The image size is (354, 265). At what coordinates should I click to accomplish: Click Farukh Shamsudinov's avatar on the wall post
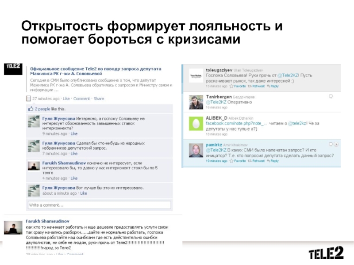tap(13, 227)
